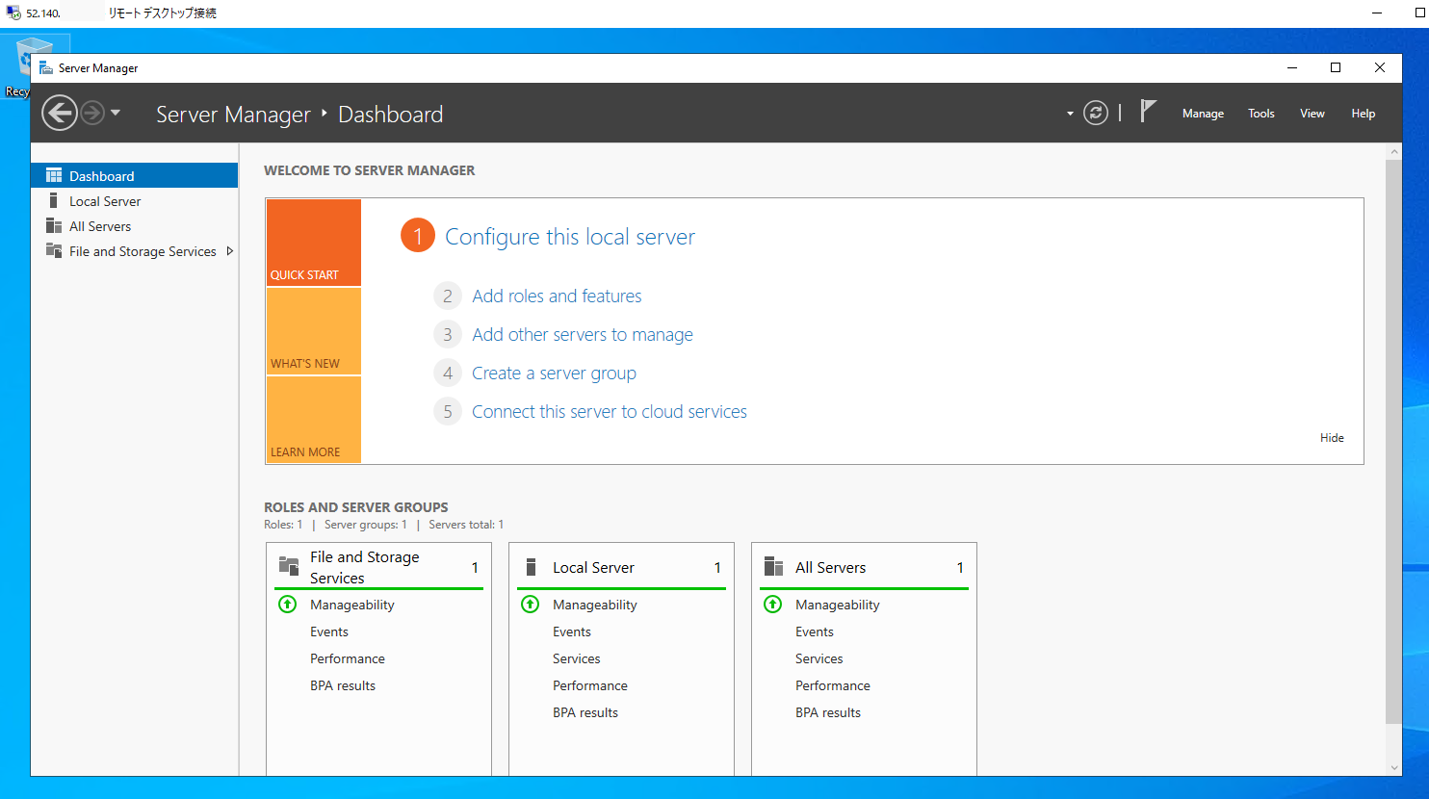
Task: Open Services in All Servers tile
Action: 819,658
